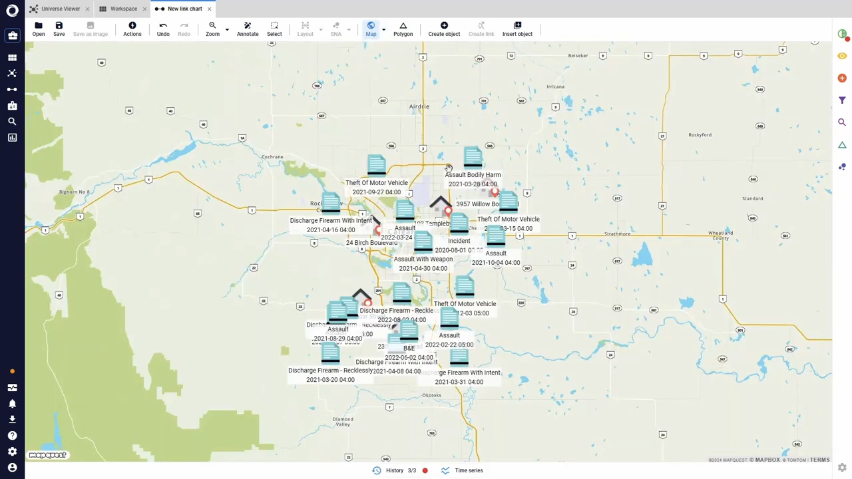The width and height of the screenshot is (852, 479).
Task: Click the Zoom magnifier tool
Action: [212, 29]
